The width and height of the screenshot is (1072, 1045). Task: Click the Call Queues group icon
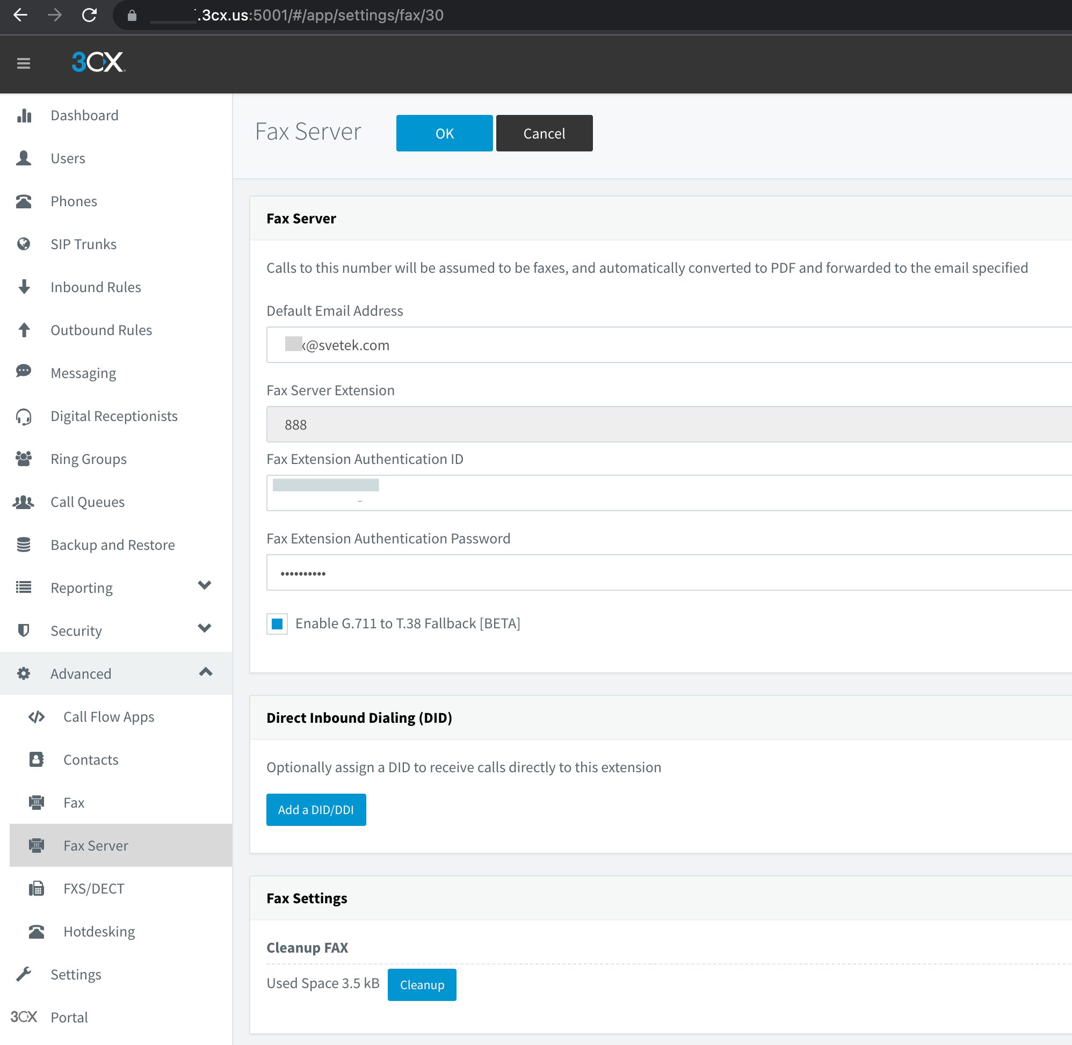tap(24, 502)
